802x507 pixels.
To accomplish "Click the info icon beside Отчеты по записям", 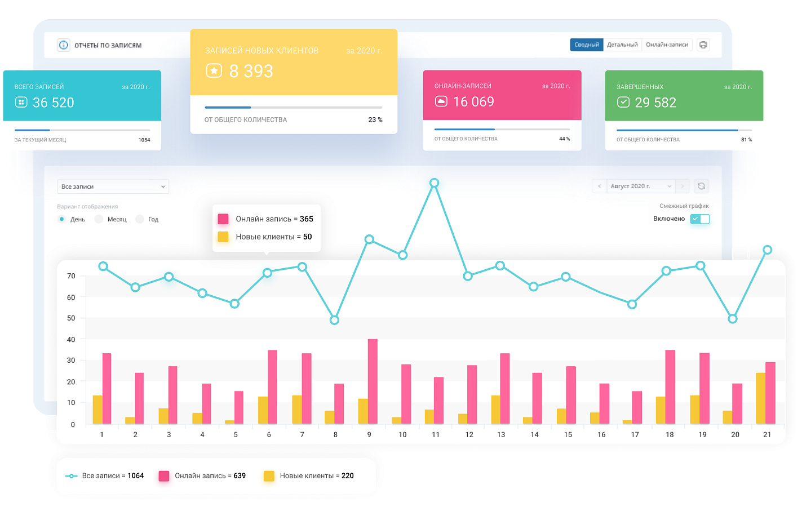I will coord(64,45).
